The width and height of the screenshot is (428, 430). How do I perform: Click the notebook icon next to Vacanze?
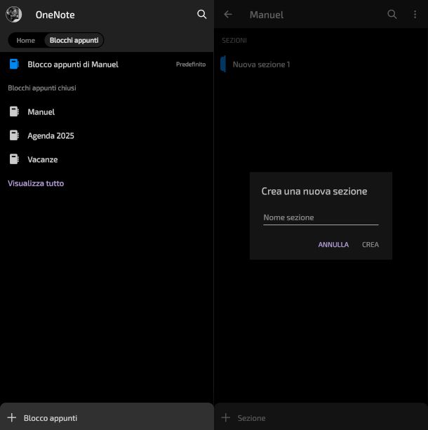click(x=14, y=159)
